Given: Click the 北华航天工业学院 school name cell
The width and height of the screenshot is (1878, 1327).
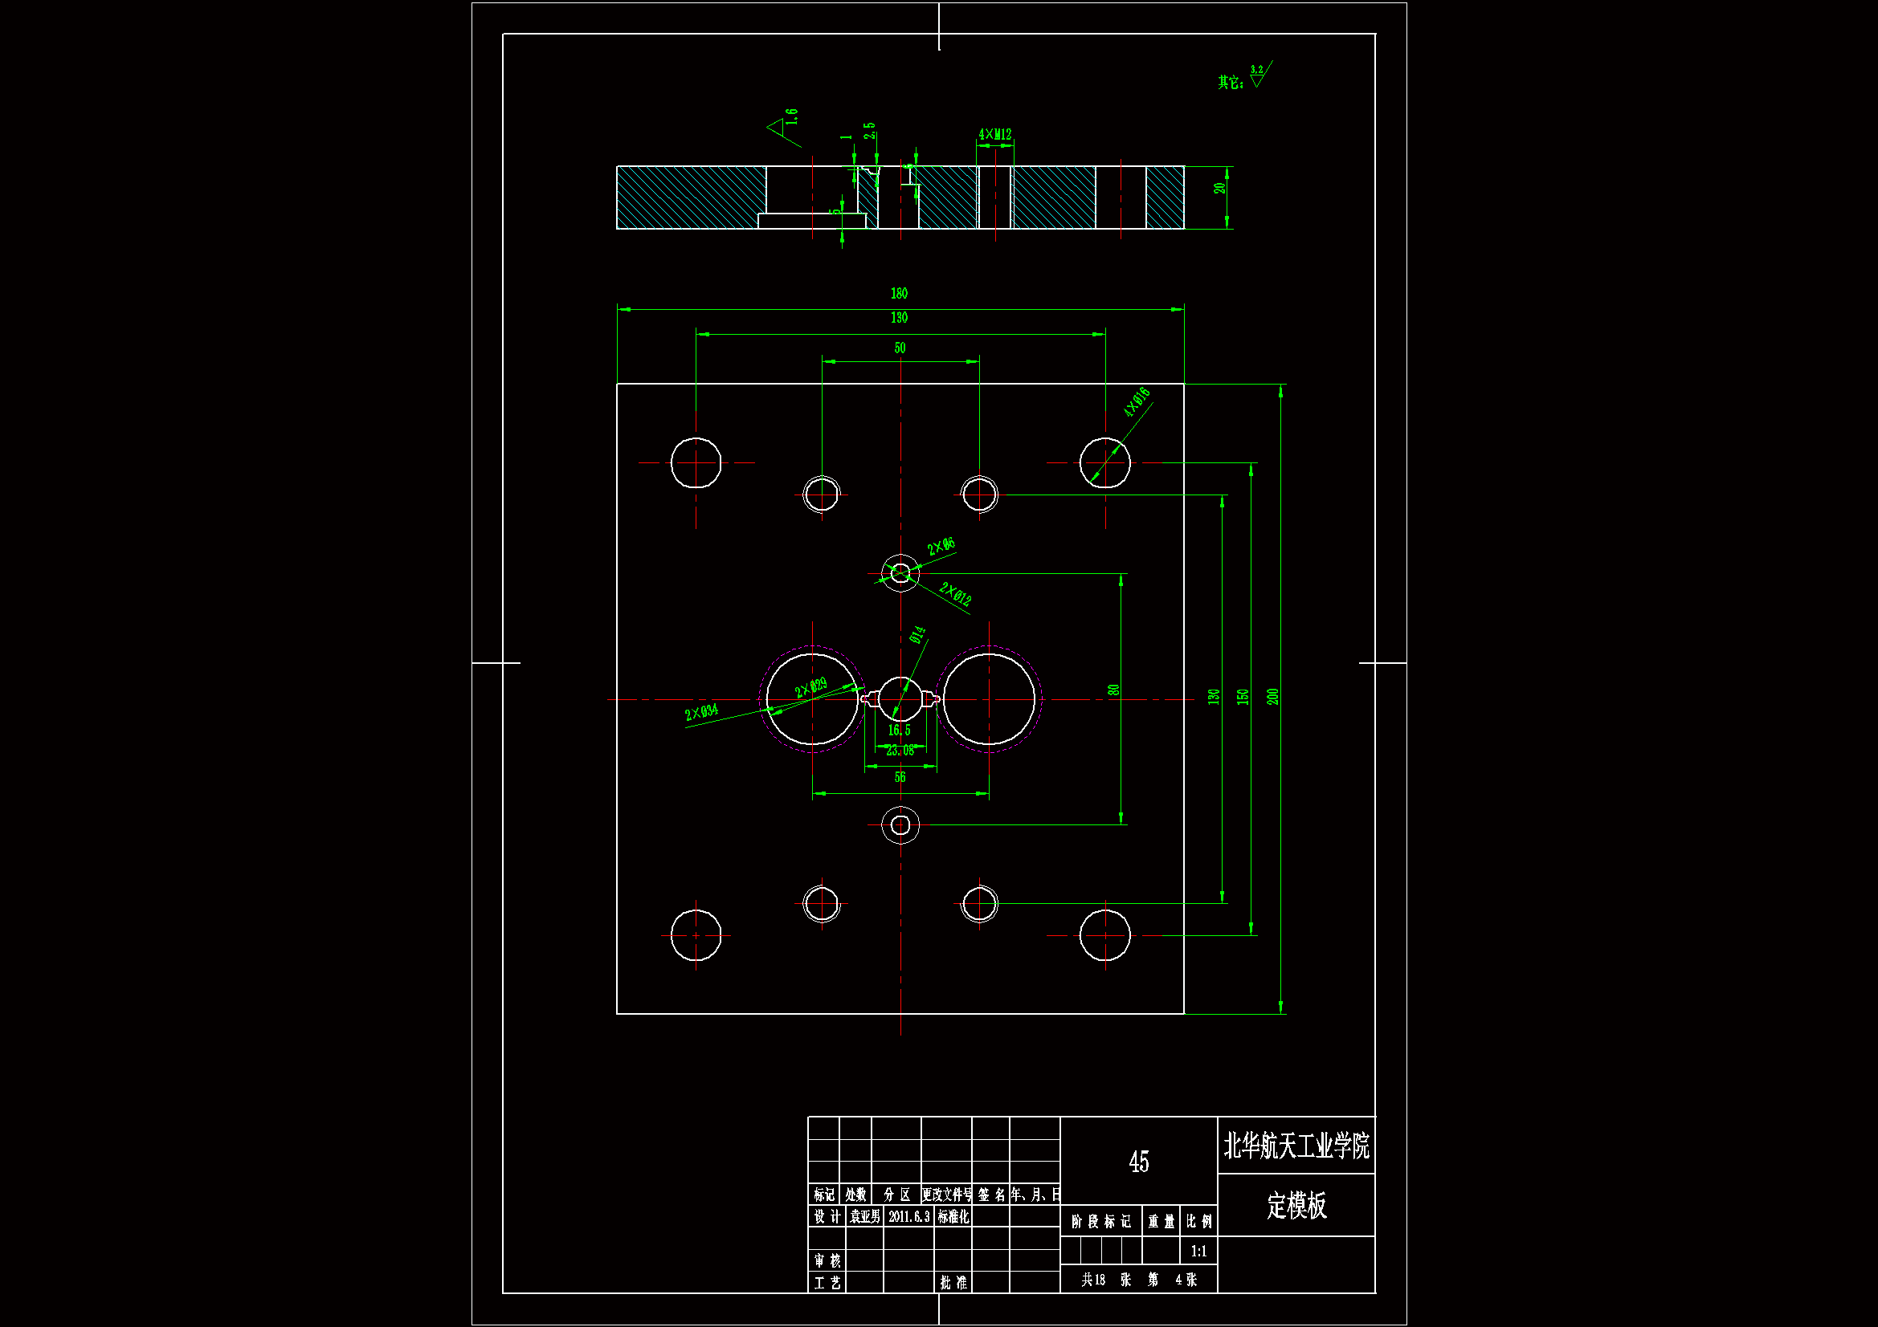Looking at the screenshot, I should click(x=1296, y=1146).
